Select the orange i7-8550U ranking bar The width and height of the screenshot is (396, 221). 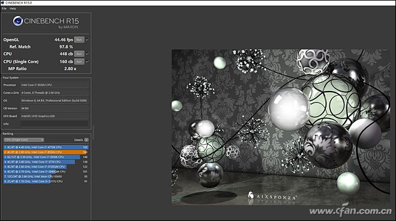click(46, 152)
